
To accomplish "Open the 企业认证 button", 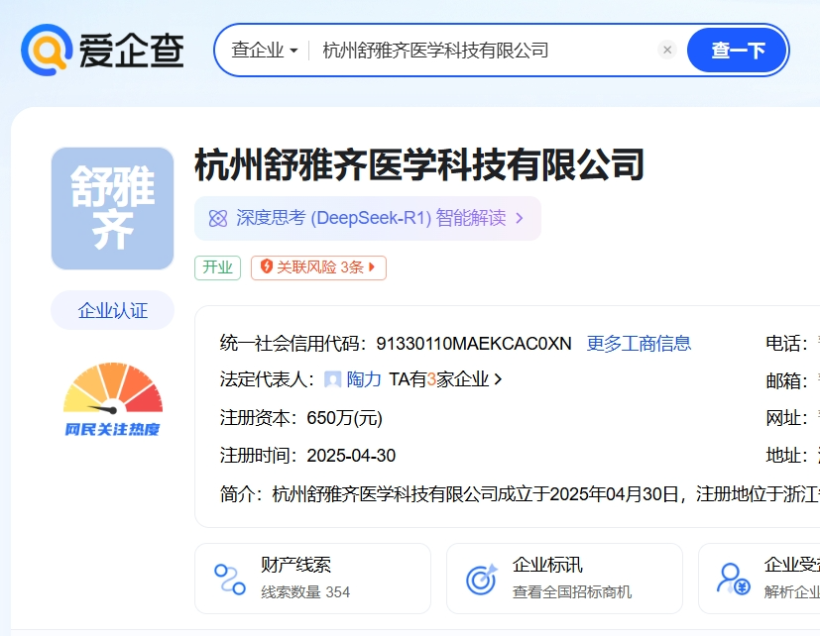I will (112, 310).
